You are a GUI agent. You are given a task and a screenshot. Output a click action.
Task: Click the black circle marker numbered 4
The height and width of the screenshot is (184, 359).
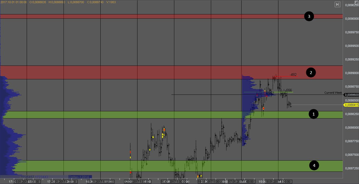pos(314,165)
